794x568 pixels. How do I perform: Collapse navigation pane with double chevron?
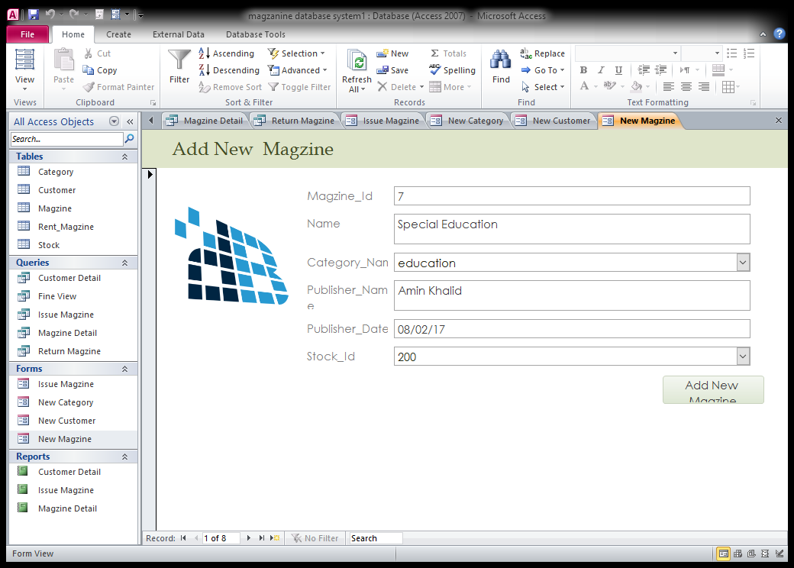[130, 121]
